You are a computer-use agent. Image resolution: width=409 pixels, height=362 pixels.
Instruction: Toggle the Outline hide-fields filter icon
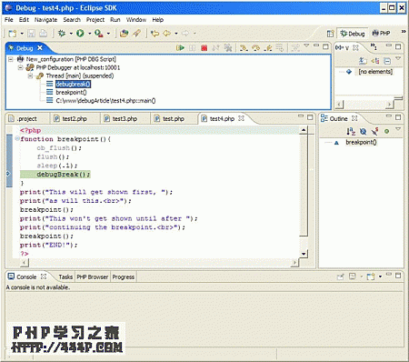363,131
